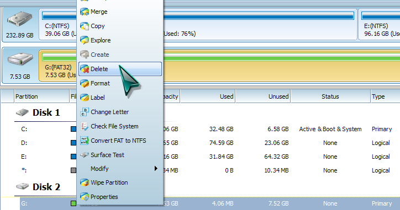Click the Used column header

[208, 96]
